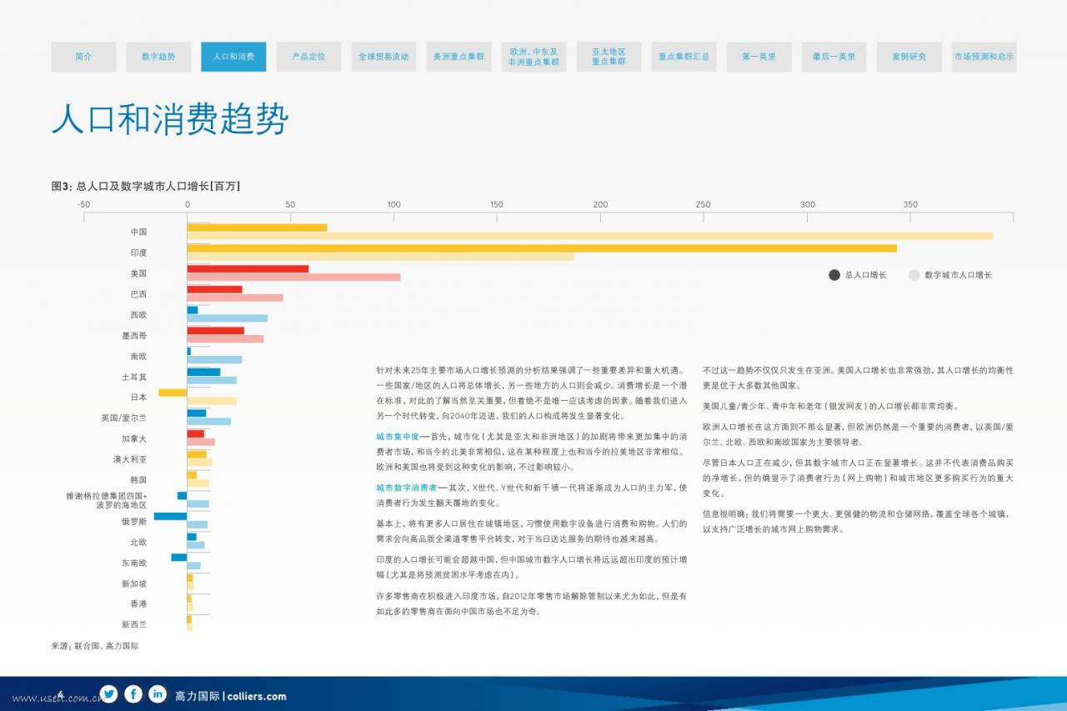
Task: Click the 高力国际 brand name in the footer
Action: tap(198, 696)
